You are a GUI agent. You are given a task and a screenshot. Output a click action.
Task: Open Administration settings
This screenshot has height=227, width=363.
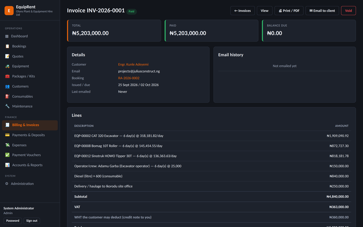pyautogui.click(x=30, y=184)
